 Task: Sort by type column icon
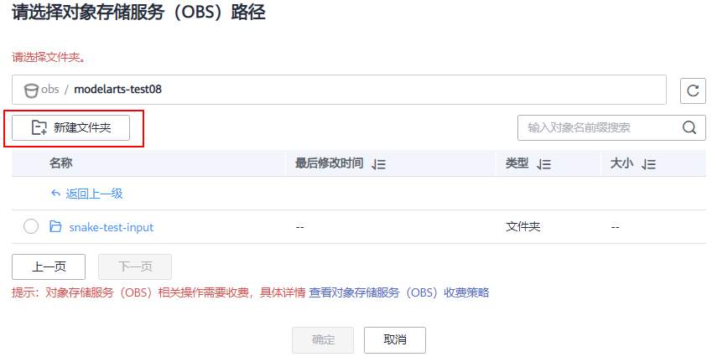pos(543,164)
